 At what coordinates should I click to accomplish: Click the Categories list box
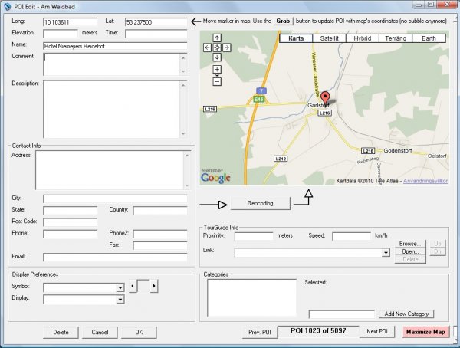click(251, 298)
